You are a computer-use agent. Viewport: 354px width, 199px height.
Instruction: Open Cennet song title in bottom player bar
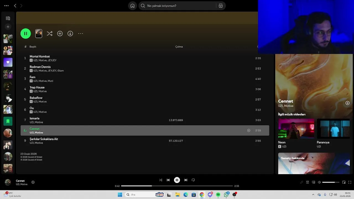point(20,181)
